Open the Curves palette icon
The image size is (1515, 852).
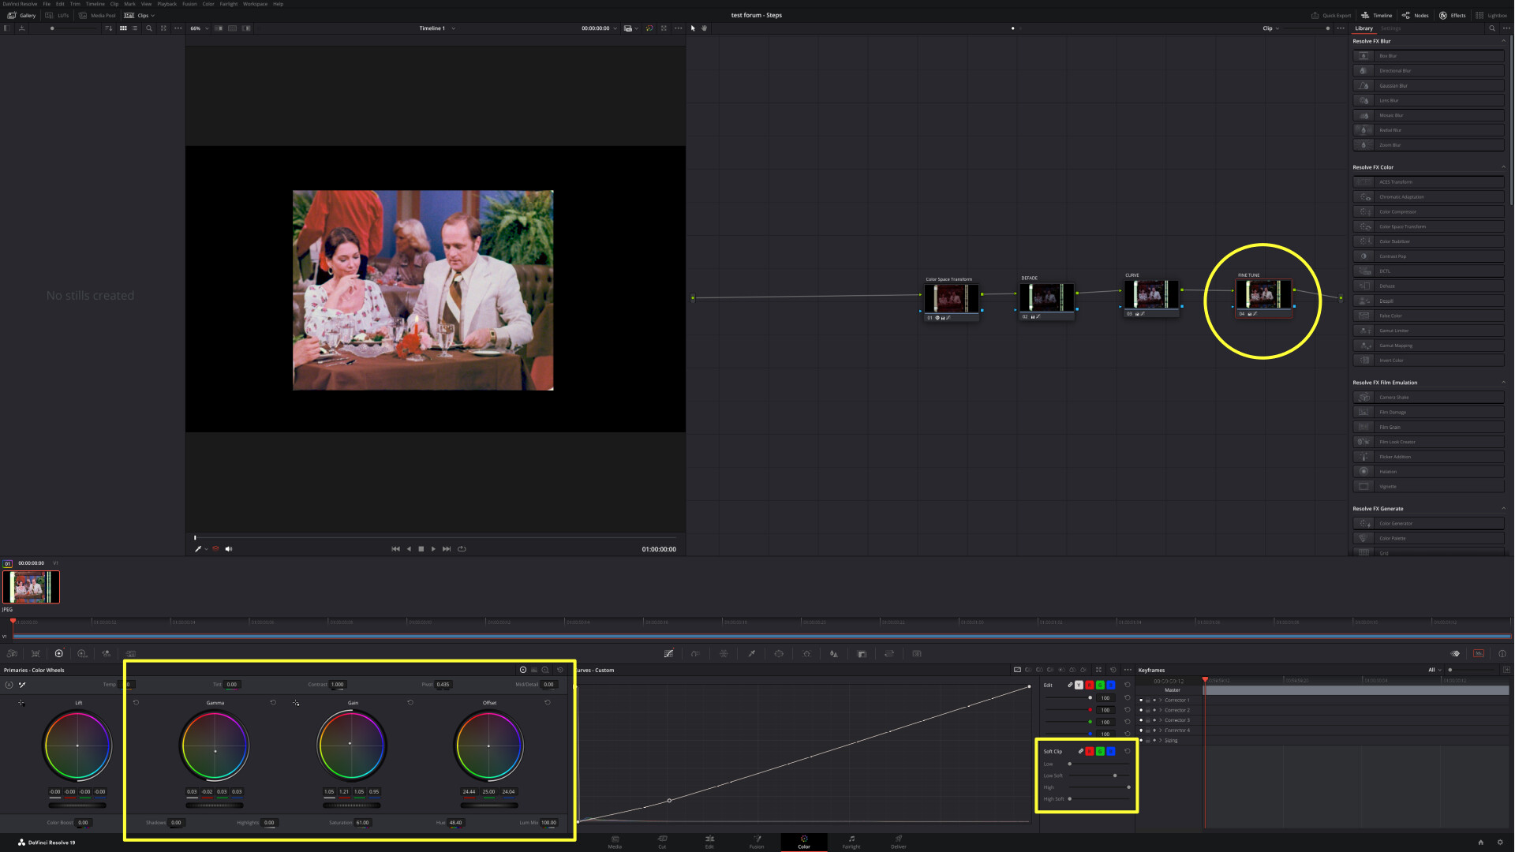coord(668,653)
